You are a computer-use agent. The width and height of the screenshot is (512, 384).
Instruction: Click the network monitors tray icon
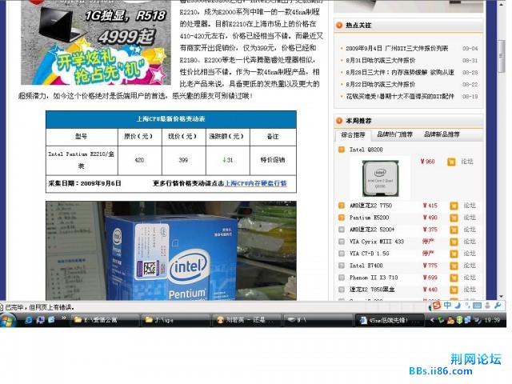467,320
